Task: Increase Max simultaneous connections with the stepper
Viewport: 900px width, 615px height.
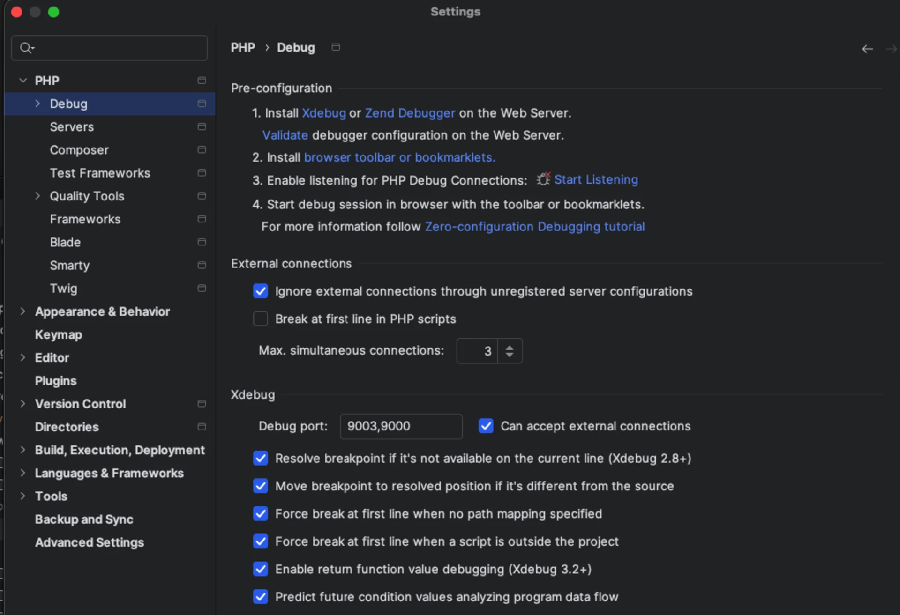Action: pos(510,347)
